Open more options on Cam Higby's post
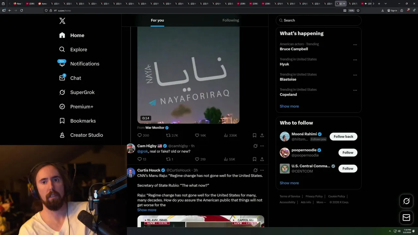418x235 pixels. click(262, 146)
